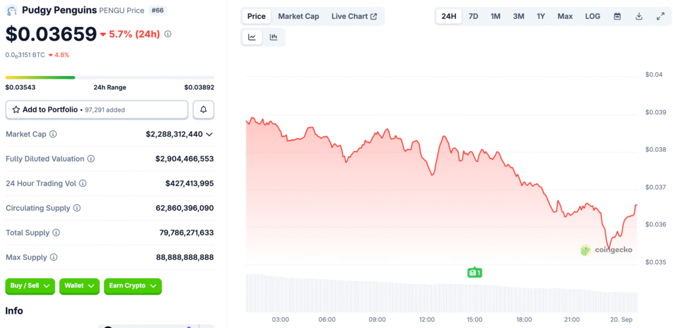Click the 24h Range price bar
Screen dimensions: 673x328
click(110, 77)
